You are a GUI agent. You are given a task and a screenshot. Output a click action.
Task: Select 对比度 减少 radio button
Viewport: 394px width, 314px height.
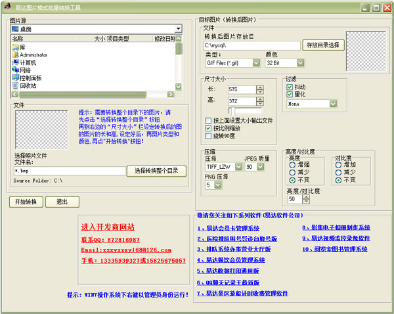point(338,172)
